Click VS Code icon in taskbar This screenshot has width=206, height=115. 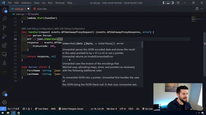(x=13, y=113)
